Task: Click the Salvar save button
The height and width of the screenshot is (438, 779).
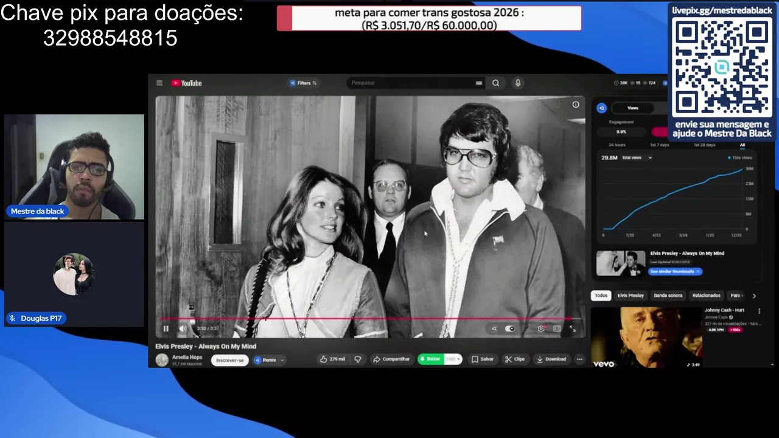Action: point(483,360)
